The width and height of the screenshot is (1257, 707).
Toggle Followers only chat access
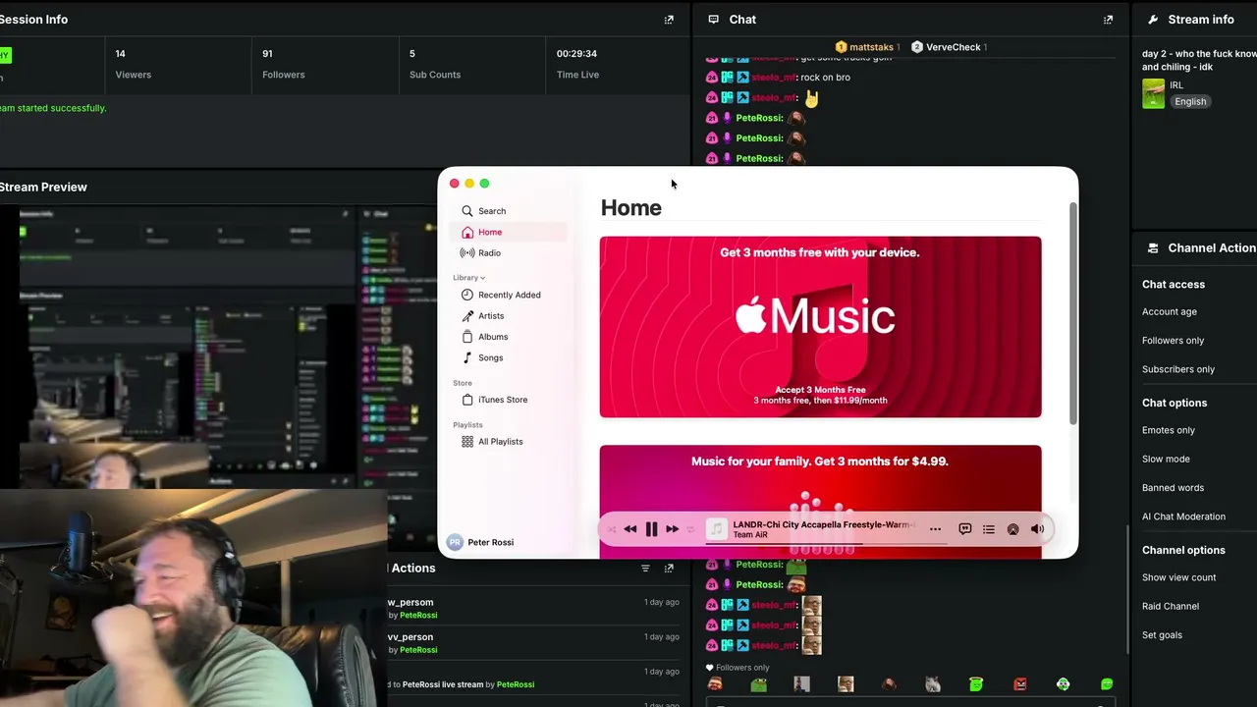[x=1173, y=341]
